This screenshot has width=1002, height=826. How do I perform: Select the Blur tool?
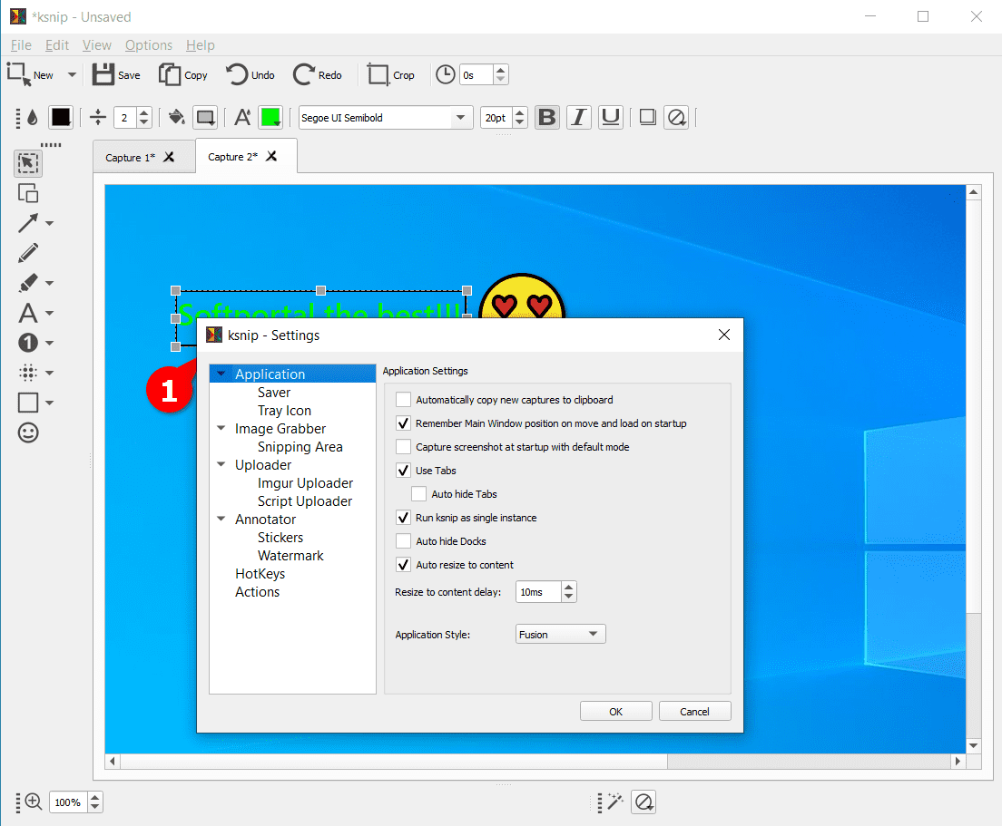point(28,373)
